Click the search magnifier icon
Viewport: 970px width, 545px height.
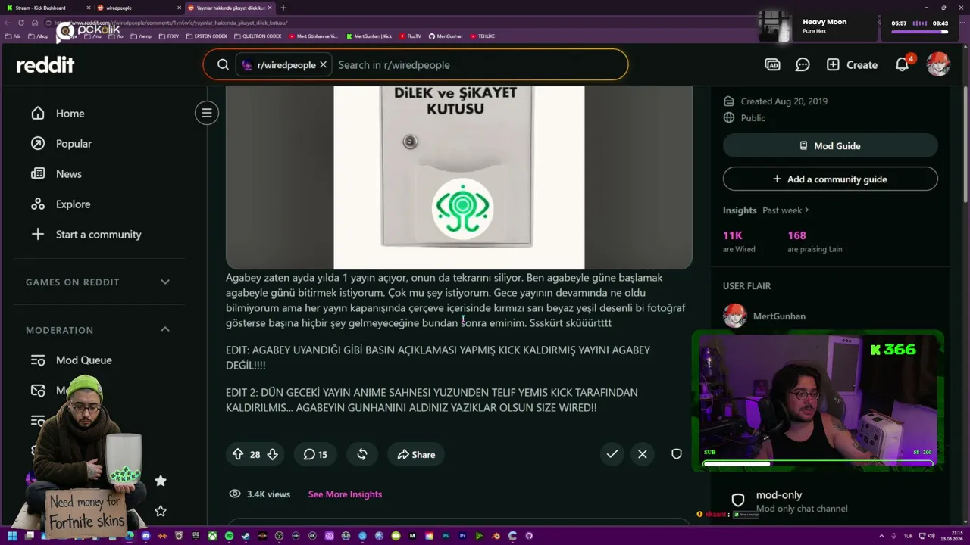(223, 65)
